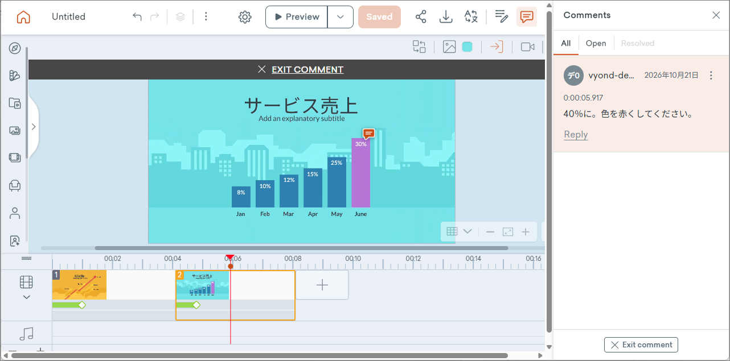Click the comment author avatar
This screenshot has height=361, width=730.
[573, 76]
